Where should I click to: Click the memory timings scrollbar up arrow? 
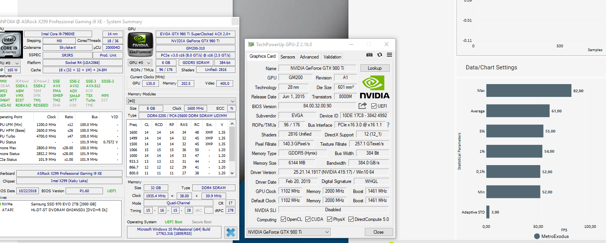232,123
